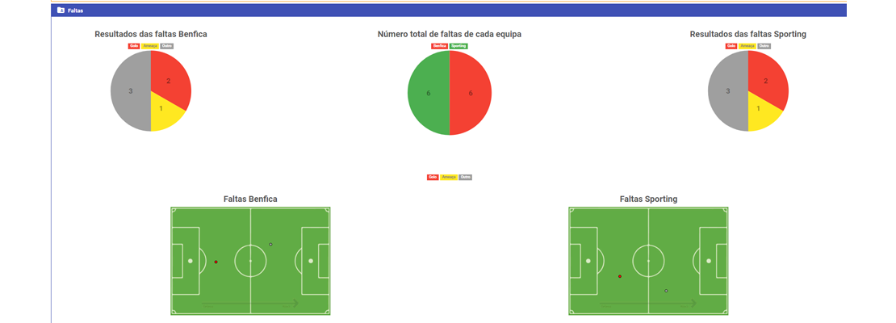
Task: Toggle Golo legend in Sporting results chart
Action: (731, 46)
